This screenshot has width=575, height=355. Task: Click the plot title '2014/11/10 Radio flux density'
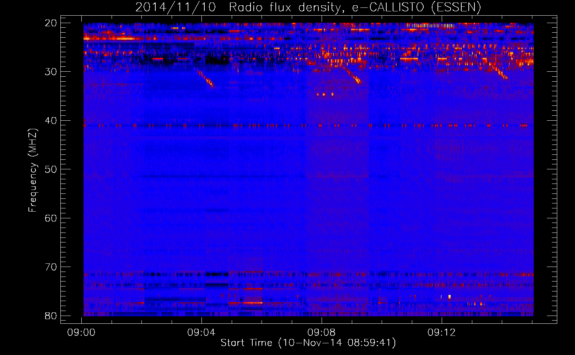point(238,7)
